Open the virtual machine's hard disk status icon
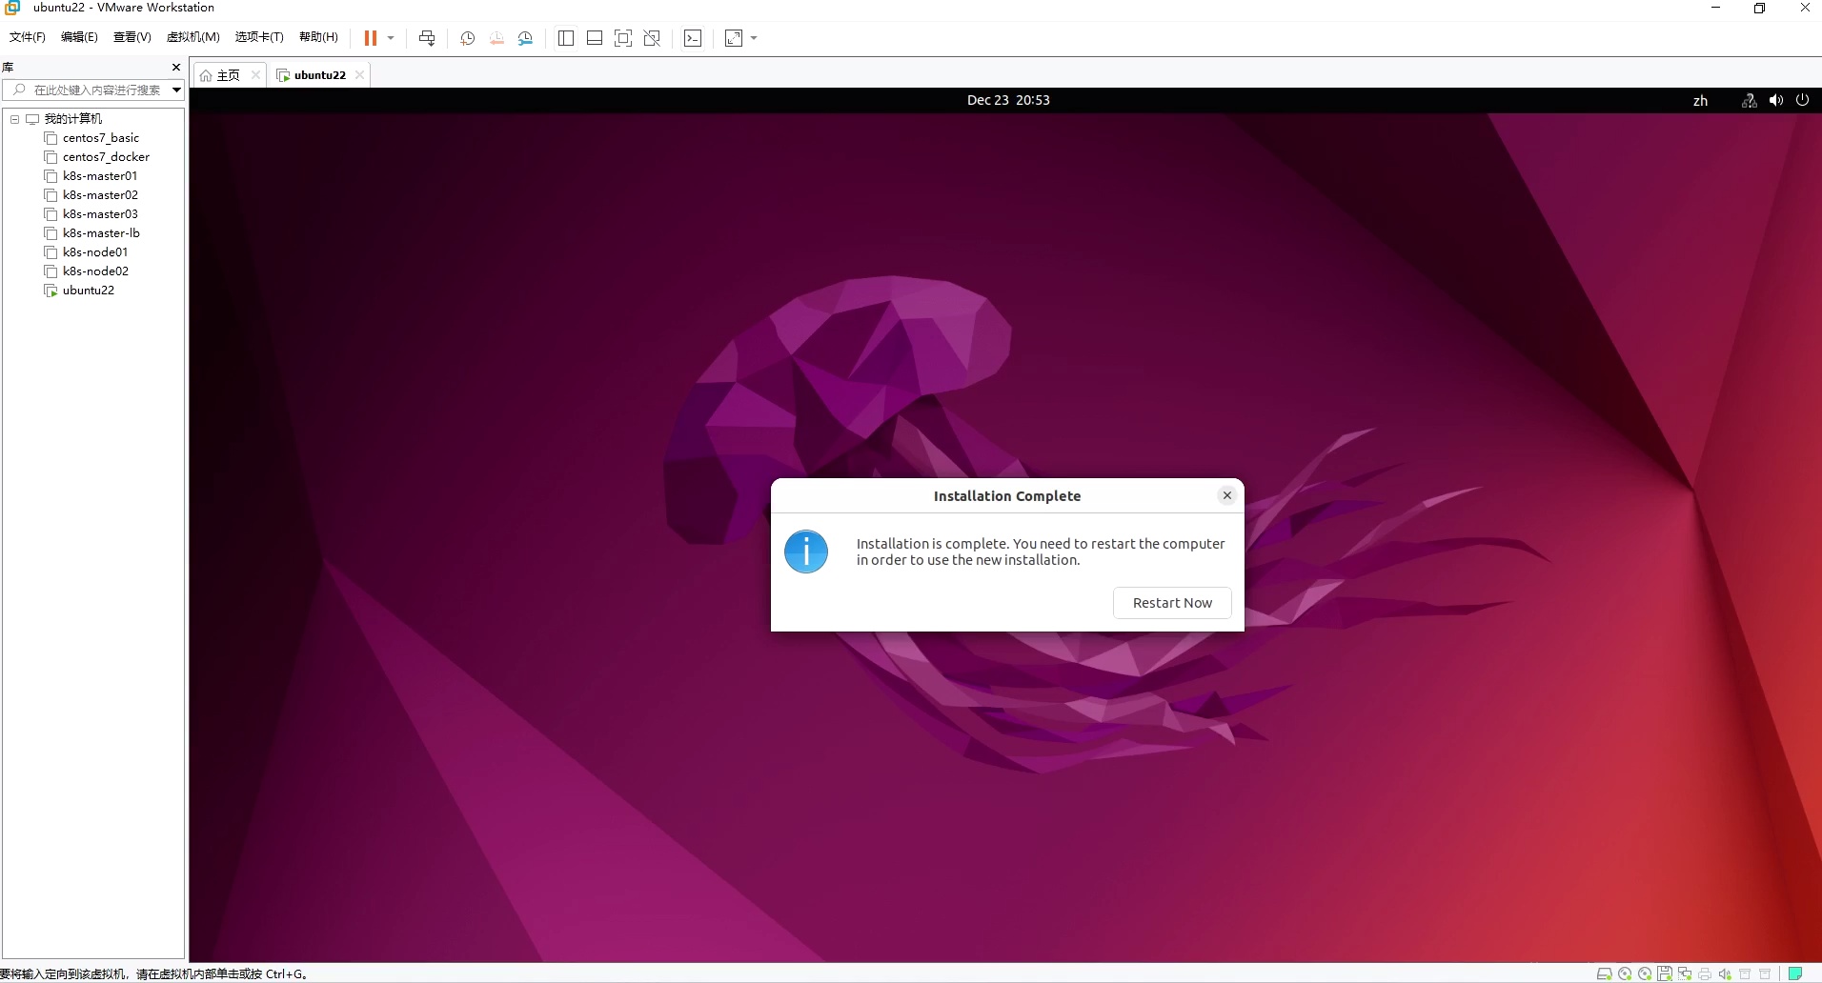This screenshot has height=983, width=1822. coord(1605,973)
